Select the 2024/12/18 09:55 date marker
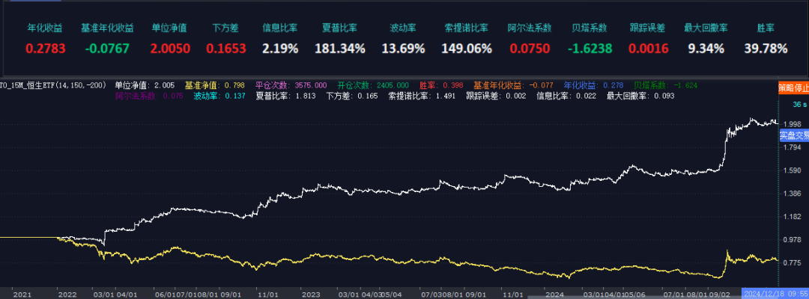 (775, 295)
